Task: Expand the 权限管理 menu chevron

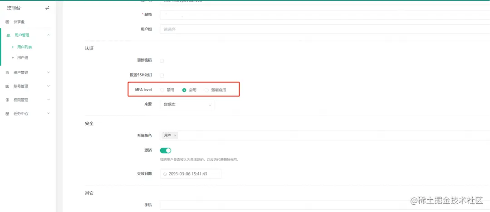Action: click(49, 100)
